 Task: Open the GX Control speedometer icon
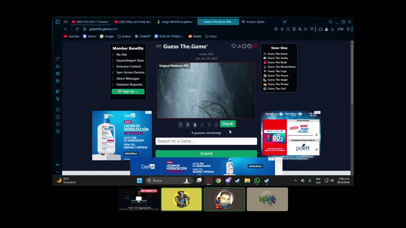click(57, 59)
